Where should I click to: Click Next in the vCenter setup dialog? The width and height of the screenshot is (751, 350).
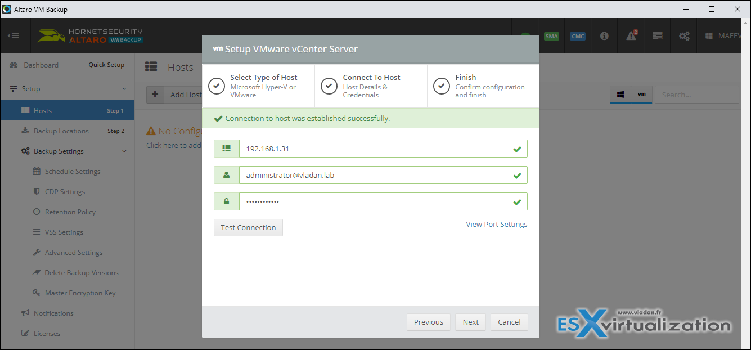471,322
